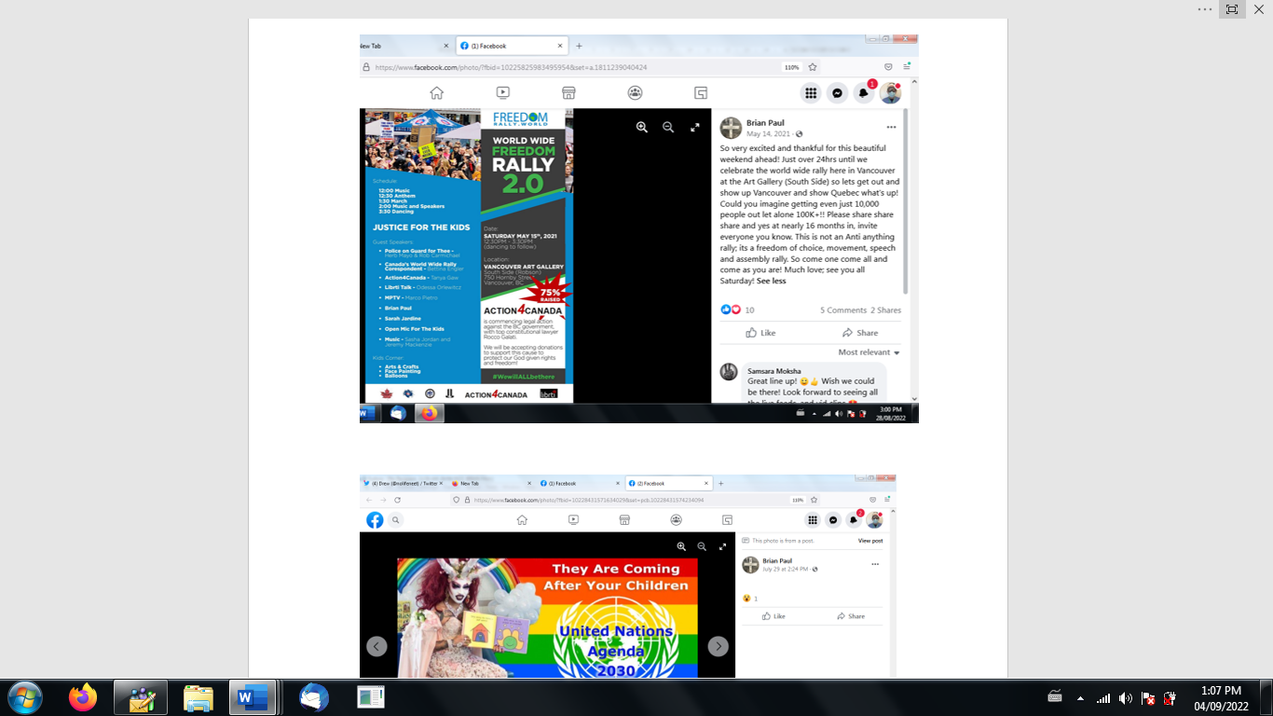The height and width of the screenshot is (716, 1273).
Task: Open the taskbar clock showing 1:07 PM
Action: click(x=1221, y=697)
